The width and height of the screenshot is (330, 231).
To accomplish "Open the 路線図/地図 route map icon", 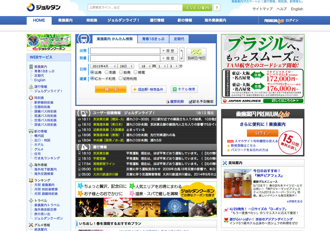I will pos(196,54).
